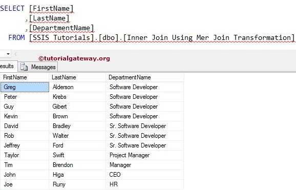Select the DepartmentName column header
Viewport: 296px width, 190px height.
point(144,77)
